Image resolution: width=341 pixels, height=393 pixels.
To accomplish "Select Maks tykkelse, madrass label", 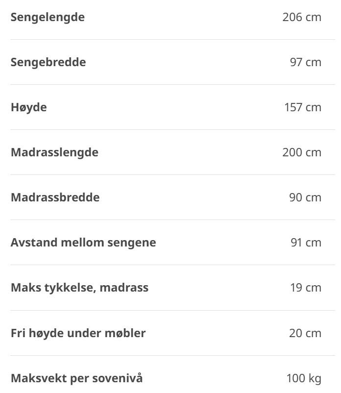I will (x=80, y=288).
